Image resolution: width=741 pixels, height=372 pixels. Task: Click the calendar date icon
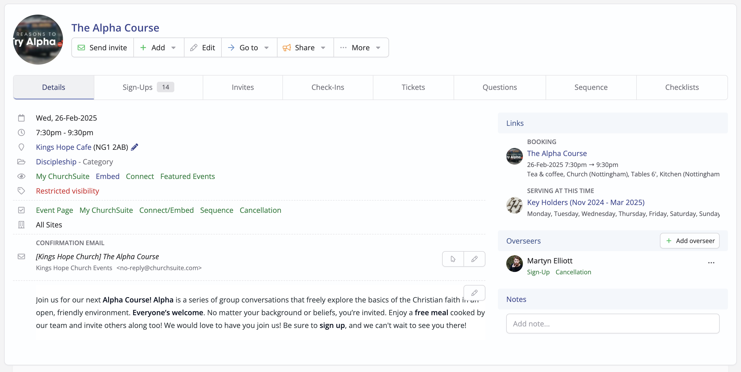21,118
